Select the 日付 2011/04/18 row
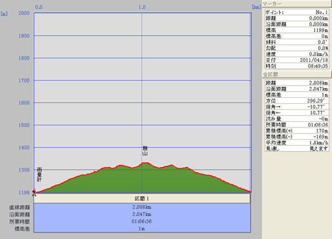Image resolution: width=332 pixels, height=239 pixels. pyautogui.click(x=297, y=60)
